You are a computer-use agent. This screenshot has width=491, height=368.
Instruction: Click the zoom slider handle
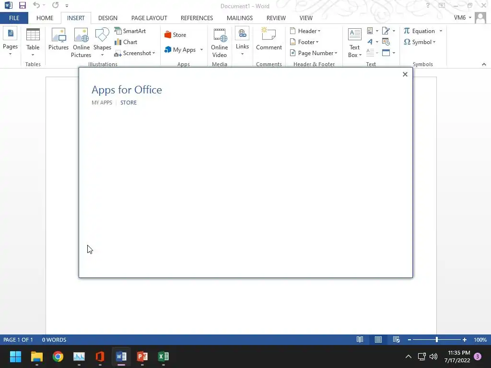coord(436,340)
